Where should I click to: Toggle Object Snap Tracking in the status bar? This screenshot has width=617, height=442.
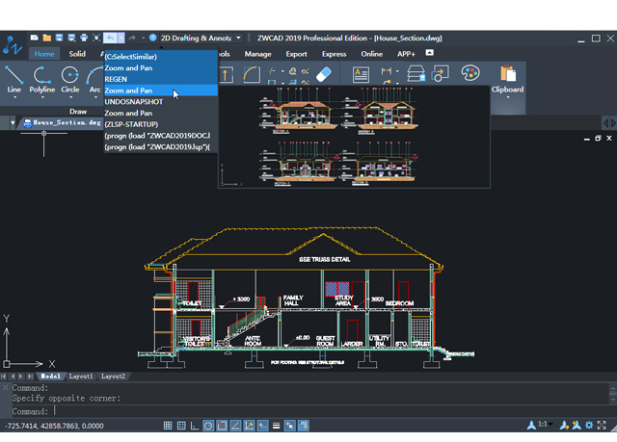(x=235, y=426)
